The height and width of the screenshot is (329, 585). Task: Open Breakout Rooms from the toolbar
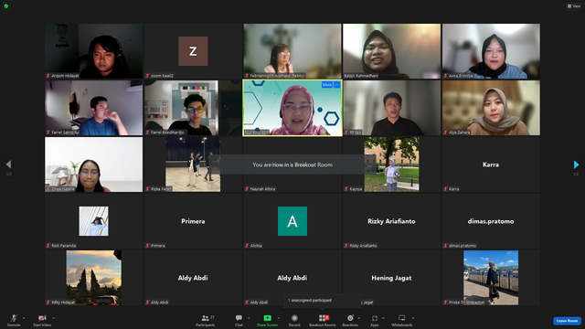323,320
